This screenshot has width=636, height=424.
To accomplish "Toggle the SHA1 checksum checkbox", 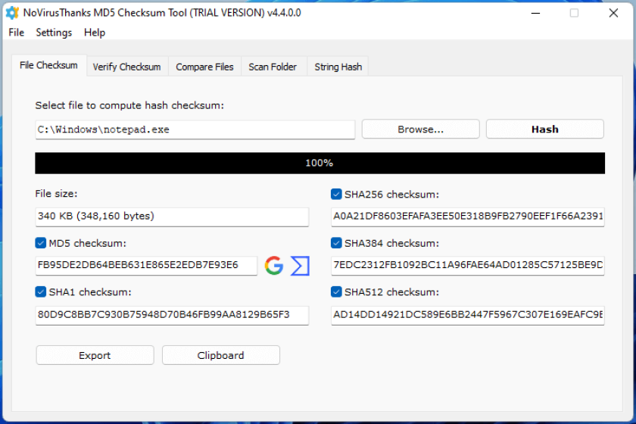I will [41, 291].
